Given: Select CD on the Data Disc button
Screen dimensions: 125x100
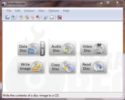Looking at the screenshot, I should [42, 45].
